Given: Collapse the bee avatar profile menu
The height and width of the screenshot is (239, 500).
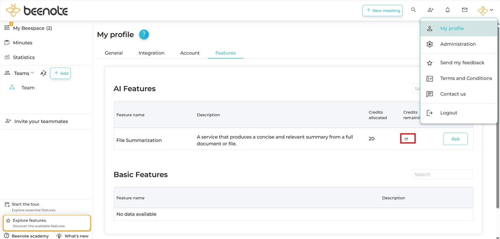Looking at the screenshot, I should click(485, 10).
